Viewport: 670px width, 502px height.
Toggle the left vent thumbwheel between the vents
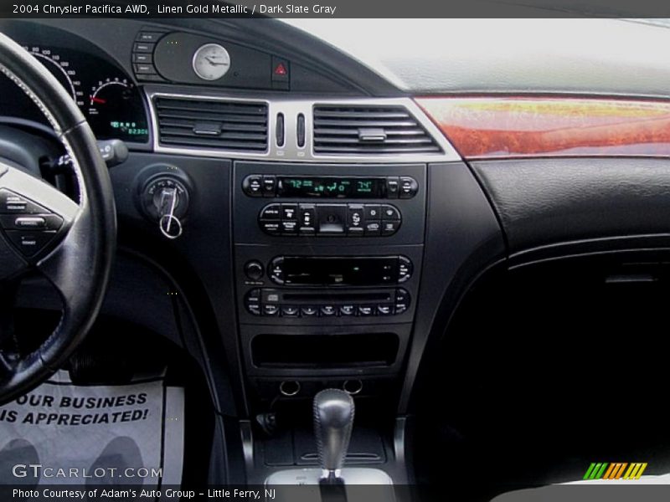280,129
